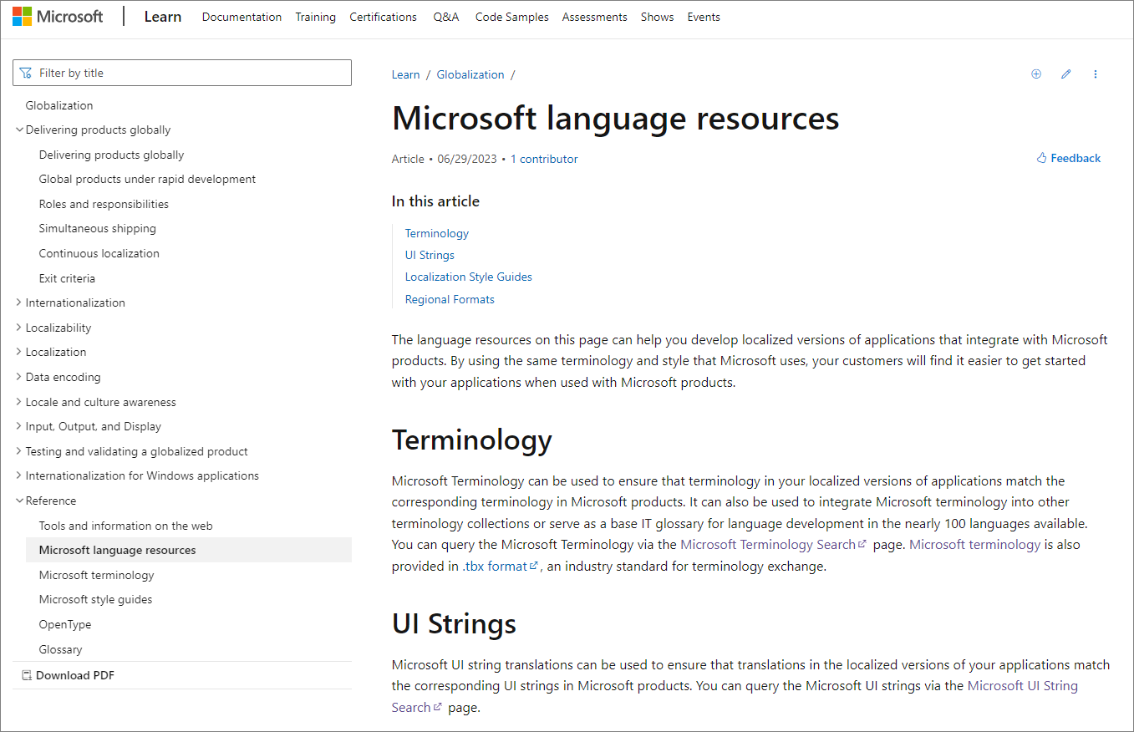1134x732 pixels.
Task: Open the Microsoft UI String Search link
Action: [1022, 685]
